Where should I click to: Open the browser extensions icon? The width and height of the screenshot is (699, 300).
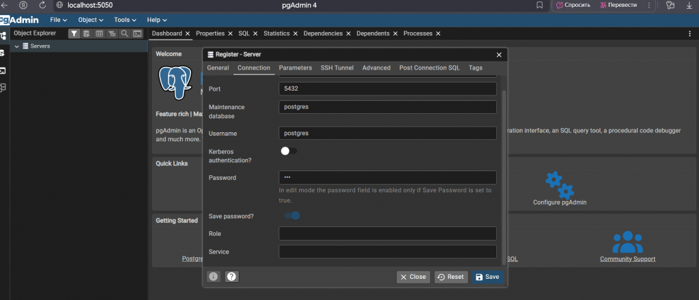(670, 5)
